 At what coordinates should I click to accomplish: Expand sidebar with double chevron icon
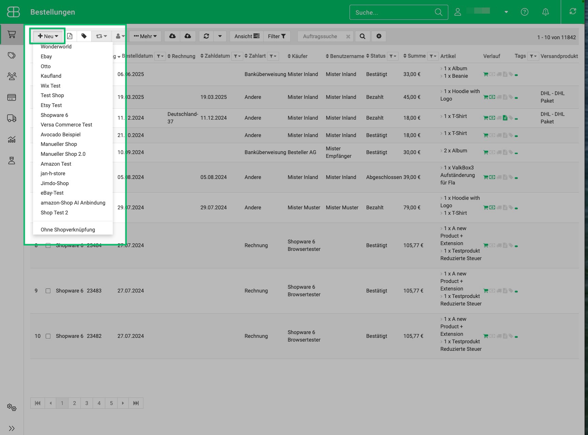[12, 429]
